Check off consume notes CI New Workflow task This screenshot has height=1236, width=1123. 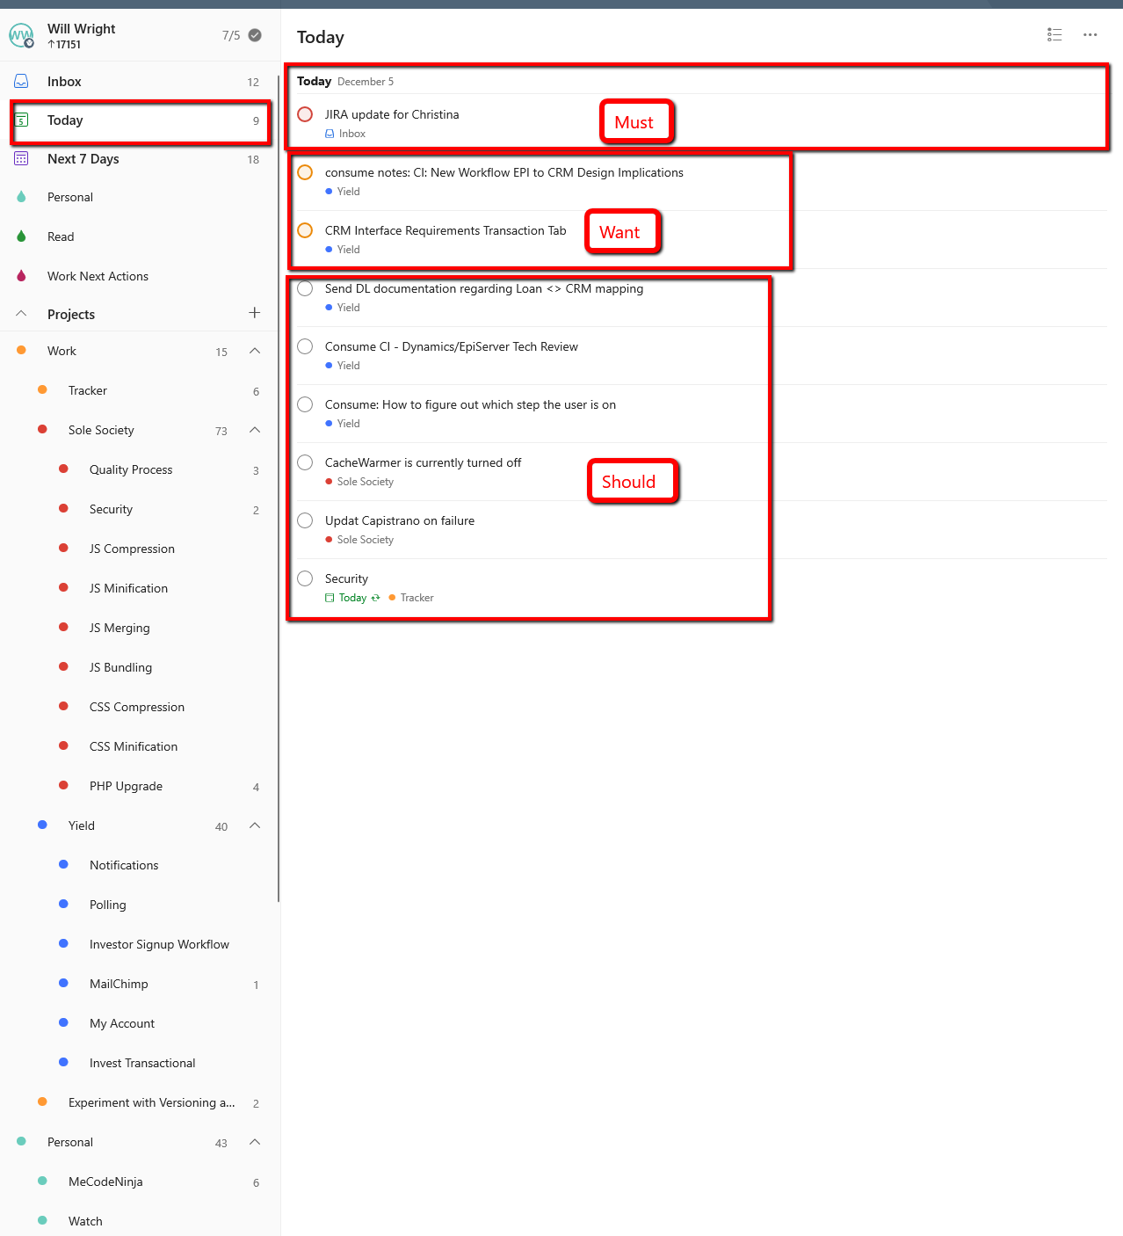tap(305, 172)
